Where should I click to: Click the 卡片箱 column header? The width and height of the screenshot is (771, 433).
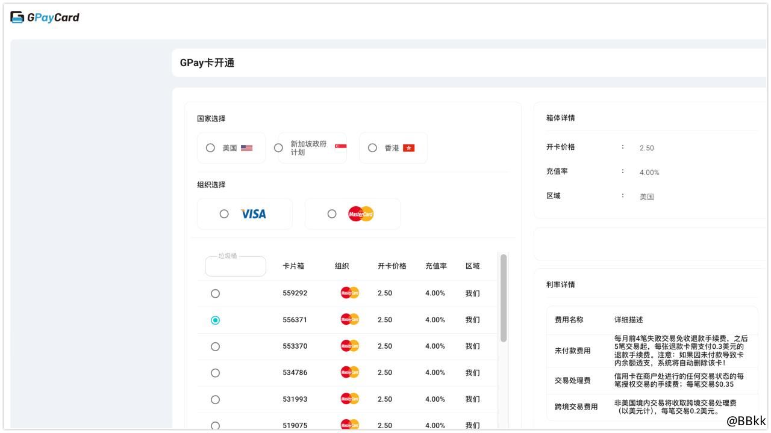(293, 266)
